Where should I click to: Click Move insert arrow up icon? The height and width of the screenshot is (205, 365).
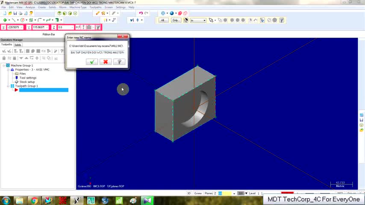click(x=26, y=58)
